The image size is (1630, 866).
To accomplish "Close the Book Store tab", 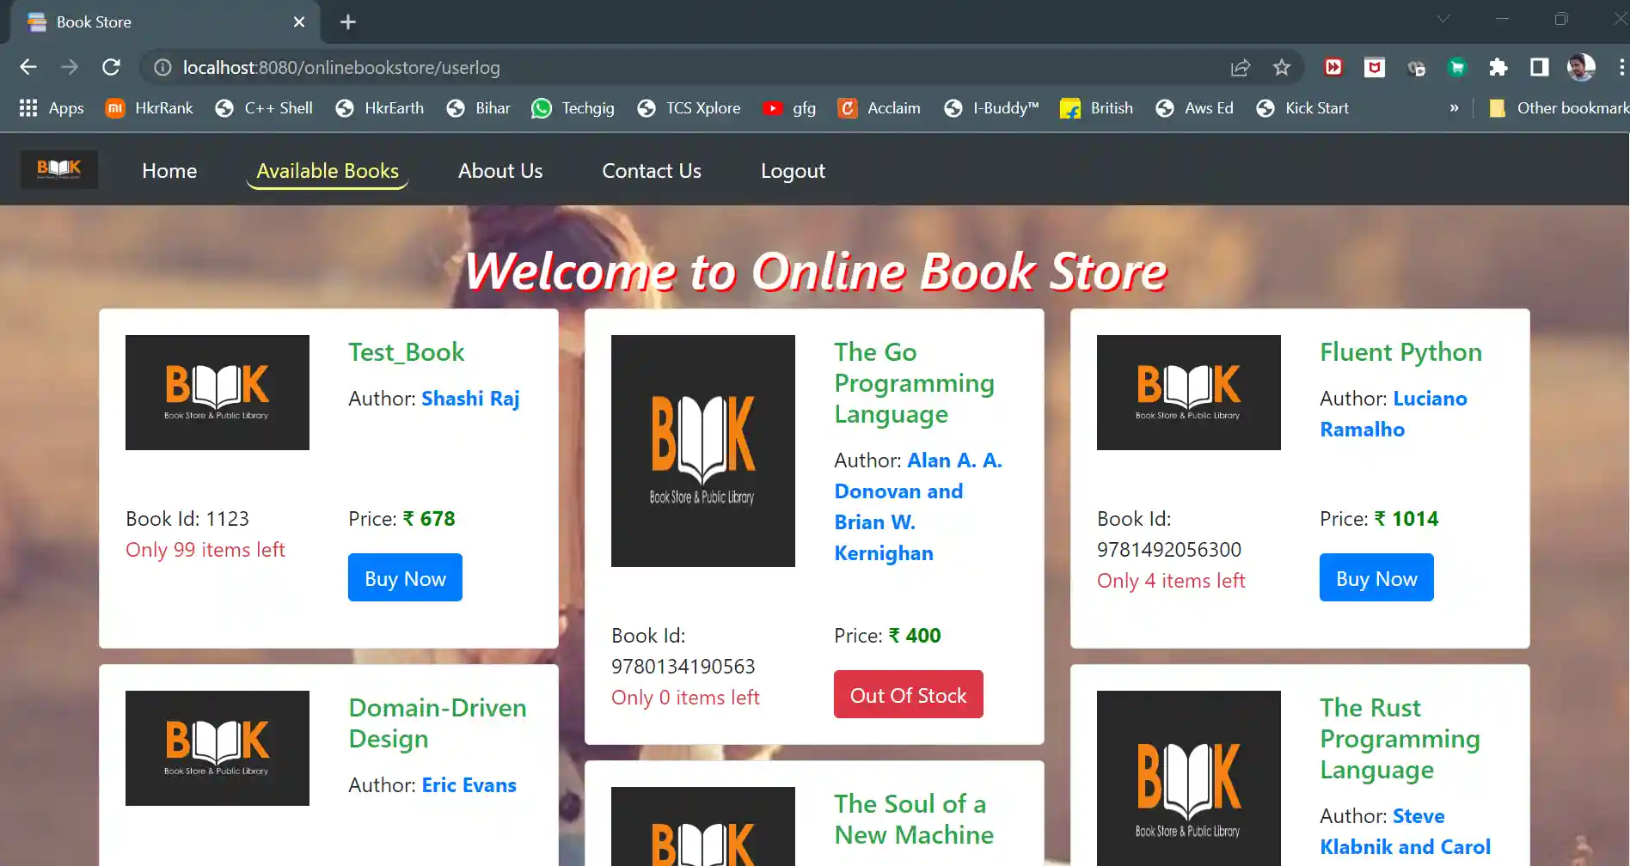I will 298,22.
